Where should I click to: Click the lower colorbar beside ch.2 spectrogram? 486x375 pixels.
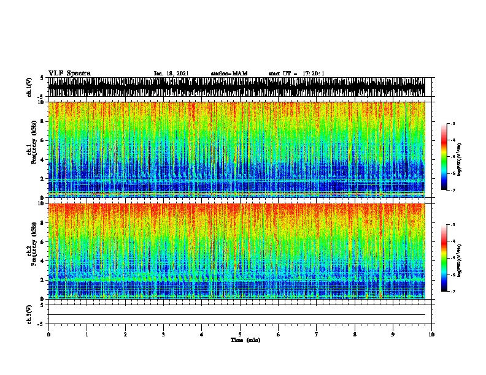pos(444,258)
